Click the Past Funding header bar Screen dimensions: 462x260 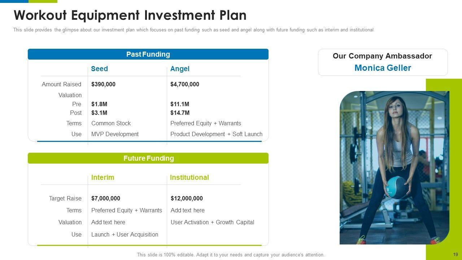click(148, 54)
